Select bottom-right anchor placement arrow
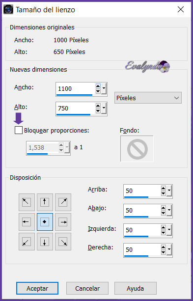 (63, 242)
